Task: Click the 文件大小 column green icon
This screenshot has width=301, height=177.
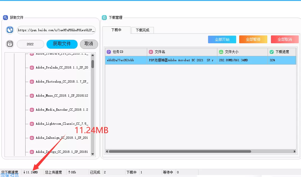Action: pyautogui.click(x=221, y=52)
